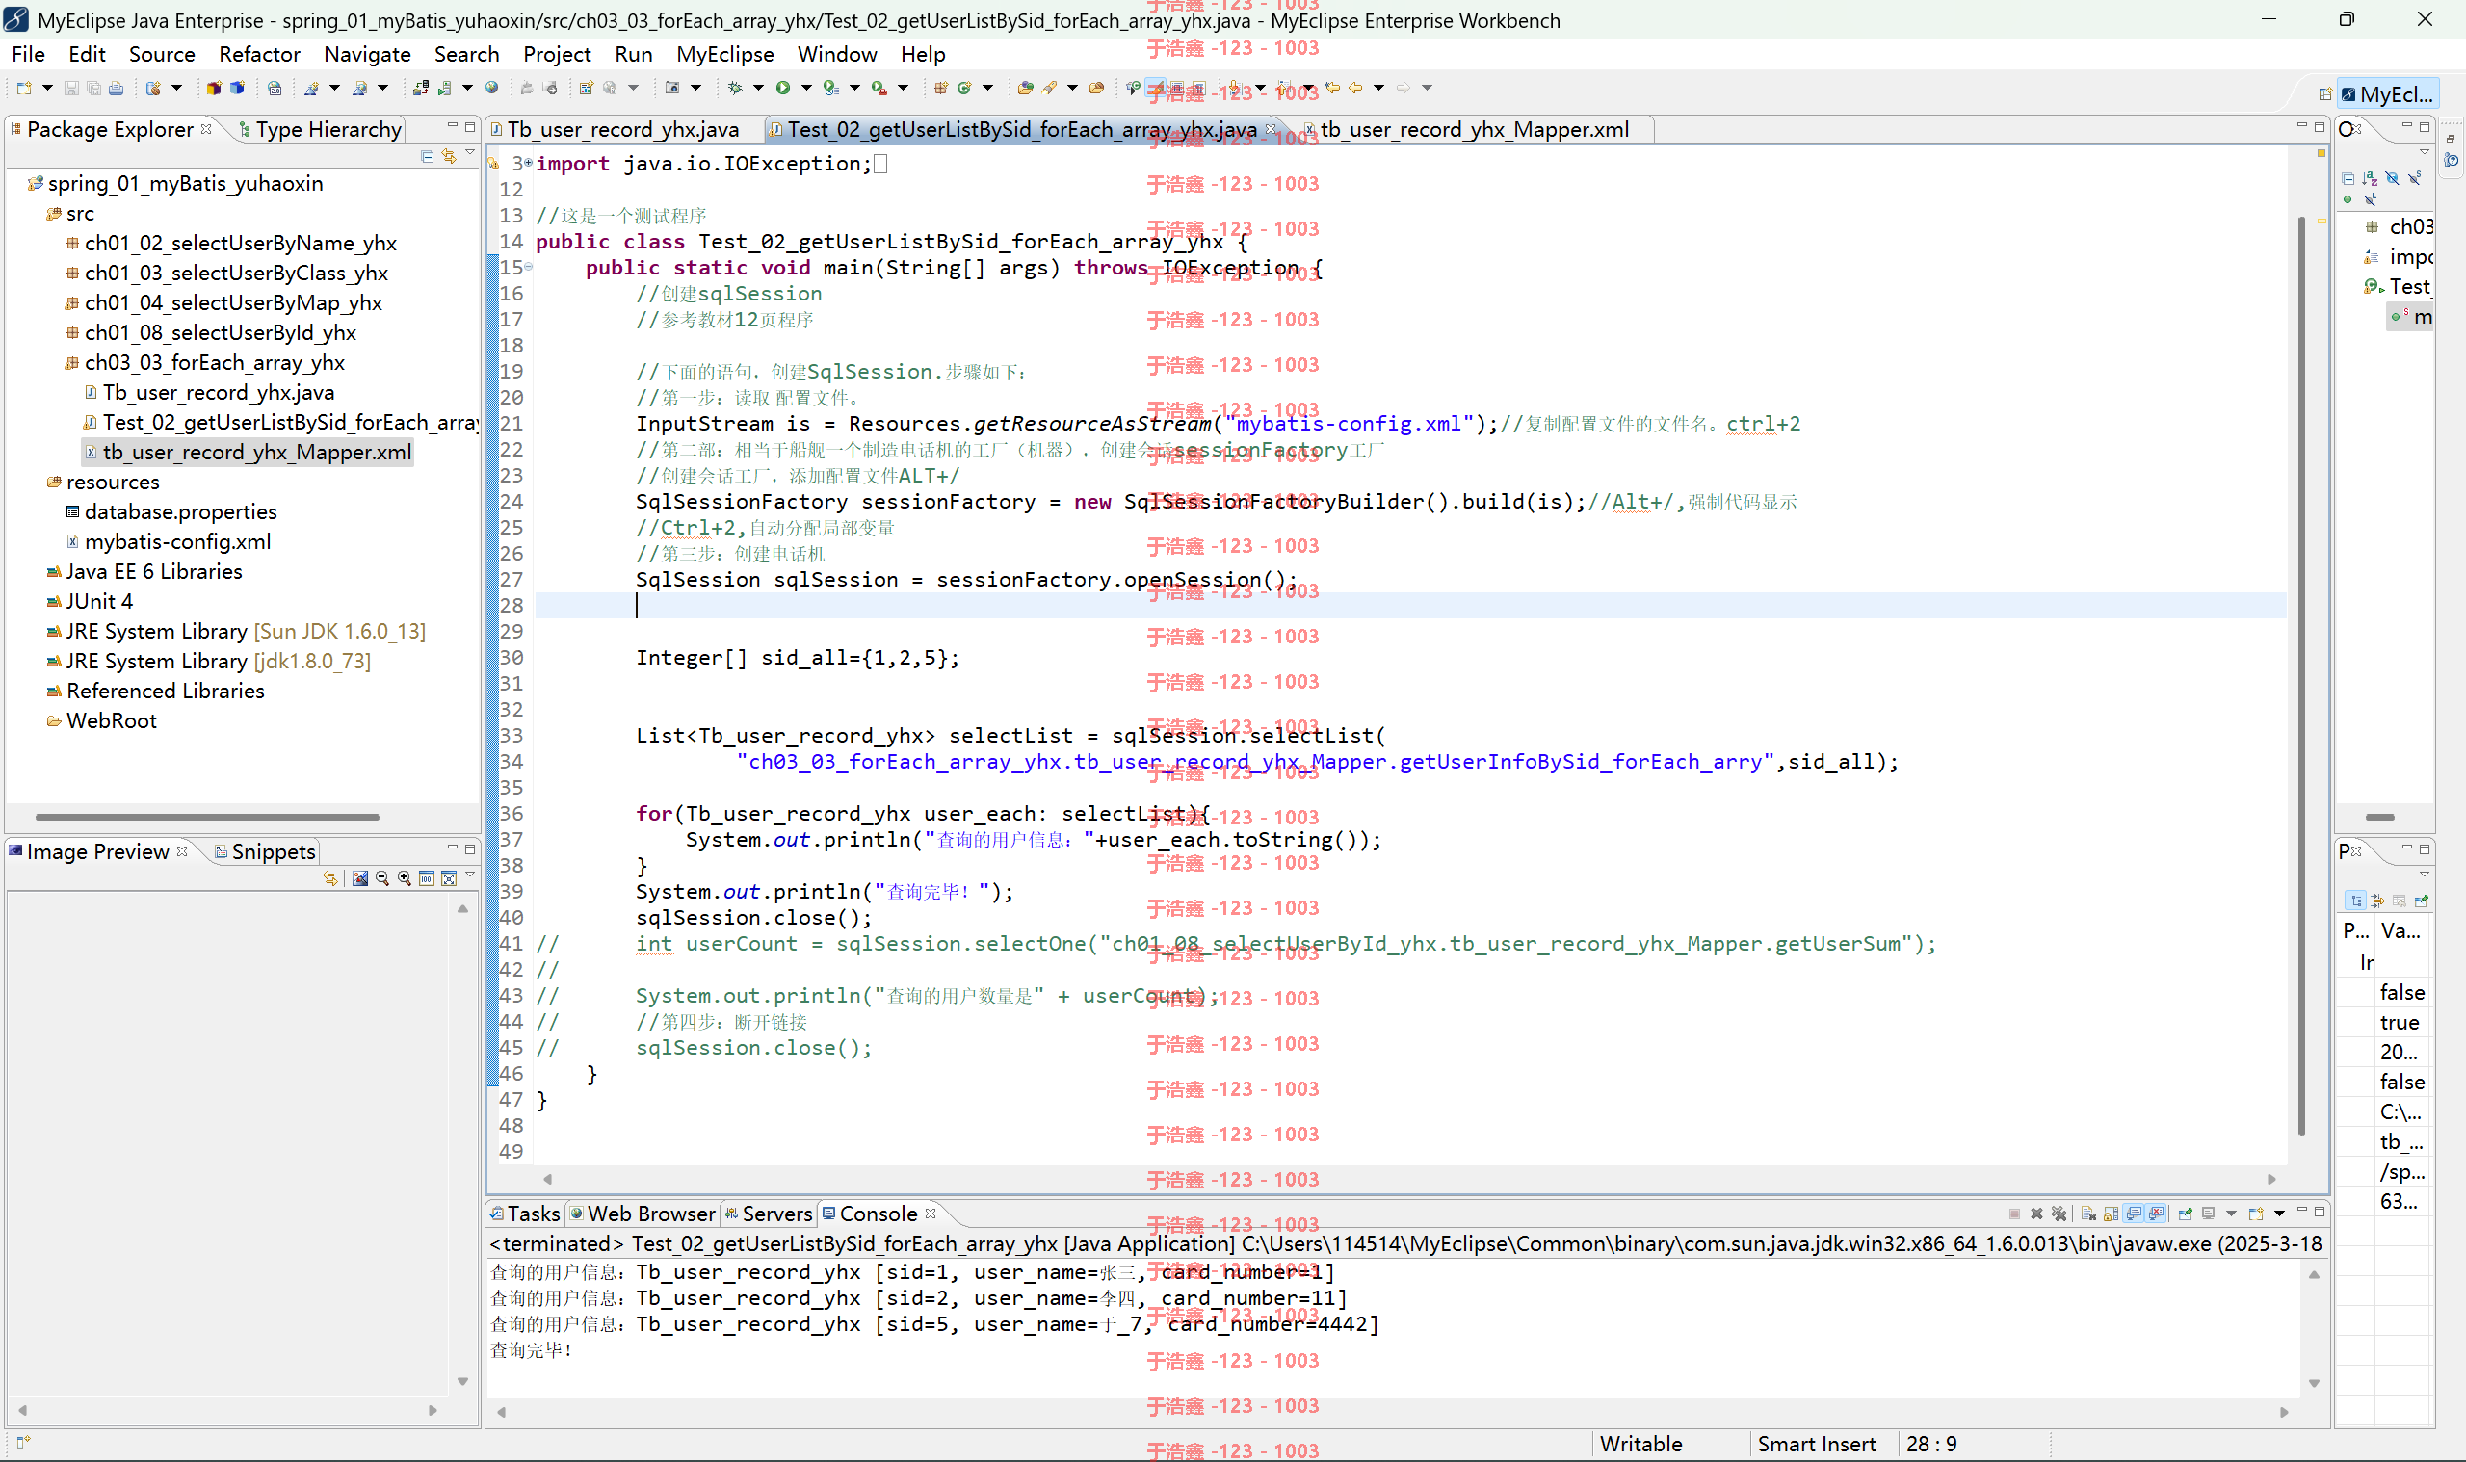
Task: Click the Smart Insert status bar entry
Action: coord(1816,1444)
